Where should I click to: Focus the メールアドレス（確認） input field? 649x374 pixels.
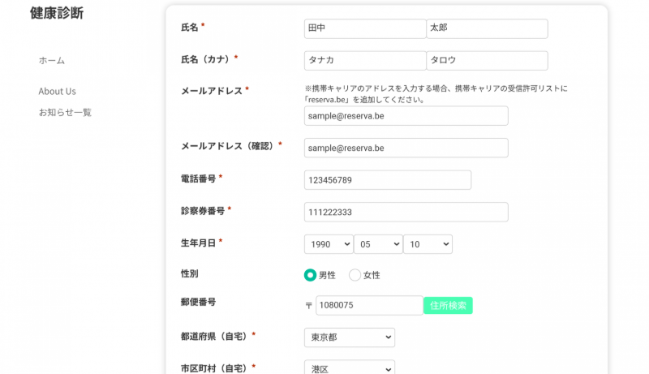point(406,148)
